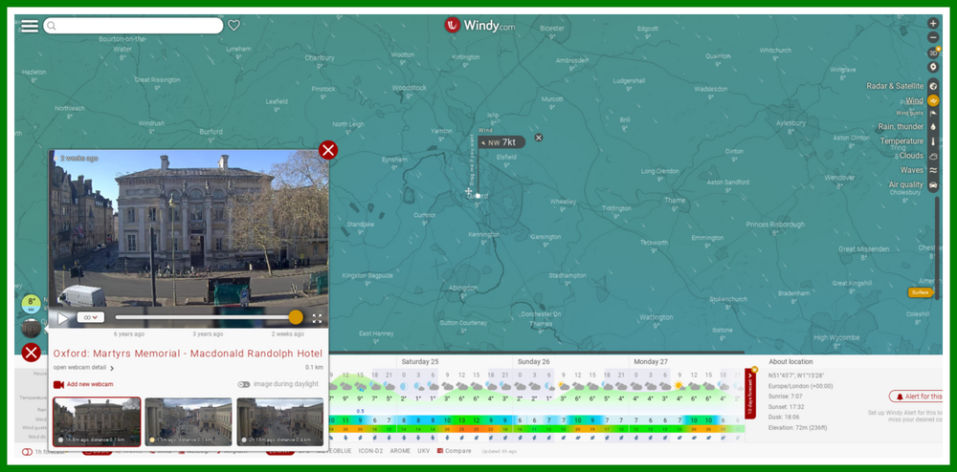Select the Wind gusts flag icon
This screenshot has width=957, height=472.
(933, 114)
